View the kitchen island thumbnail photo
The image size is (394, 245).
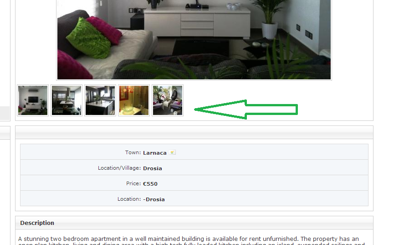[100, 100]
